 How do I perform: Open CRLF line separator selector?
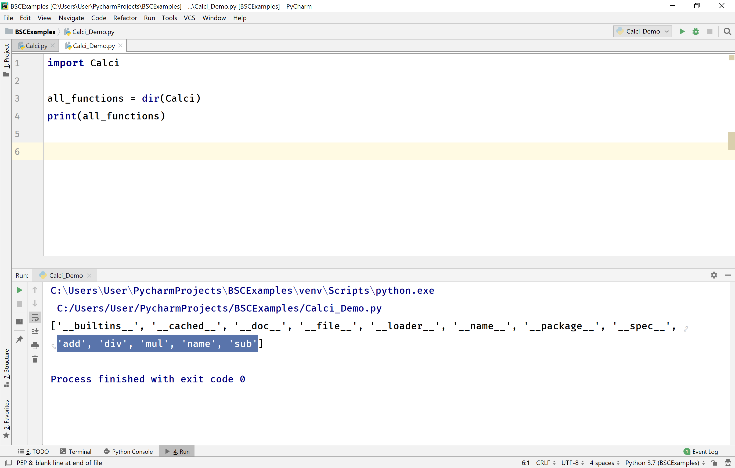545,463
